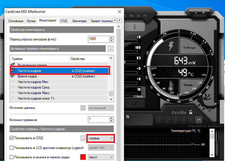
Task: Open the Основные tab
Action: (16, 21)
